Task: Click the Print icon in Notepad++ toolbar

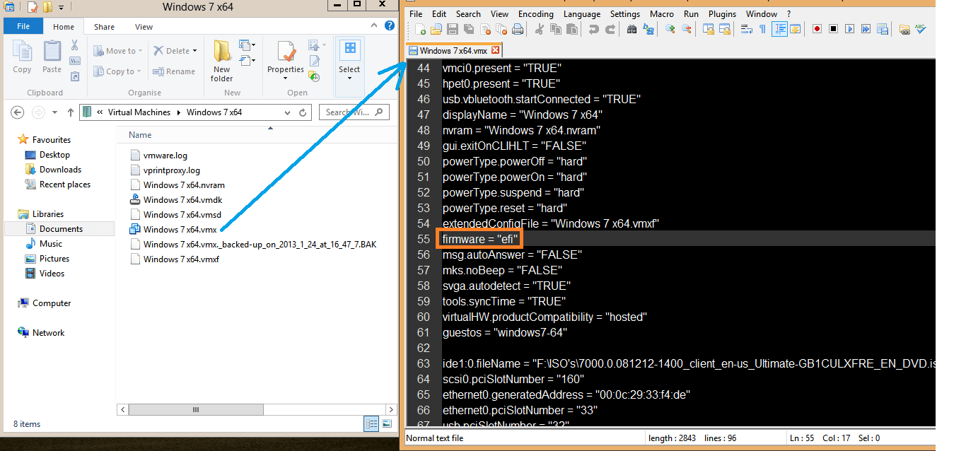Action: pos(518,29)
